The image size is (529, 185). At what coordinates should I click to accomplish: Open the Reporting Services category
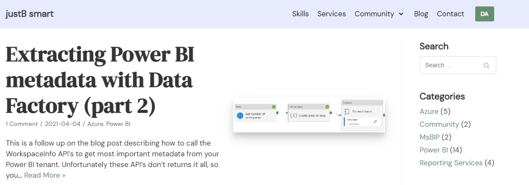451,163
